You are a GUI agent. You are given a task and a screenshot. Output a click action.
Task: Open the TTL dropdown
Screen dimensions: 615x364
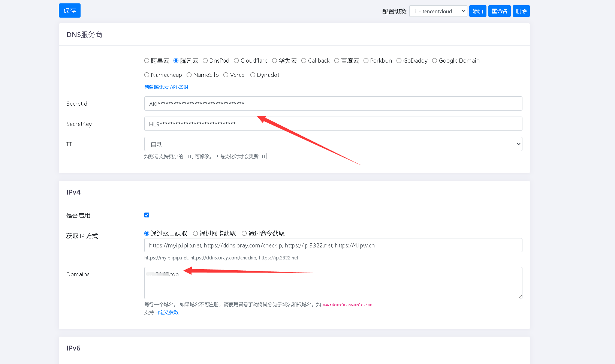click(x=333, y=144)
